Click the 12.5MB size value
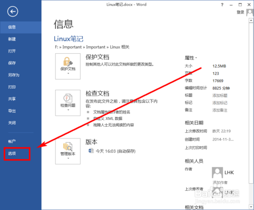Screen dimensions: 254x210 219,66
